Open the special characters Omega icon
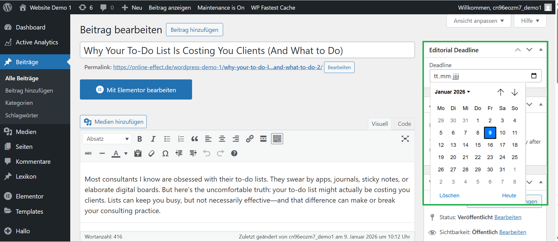Viewport: 558px width, 242px height. pos(165,154)
